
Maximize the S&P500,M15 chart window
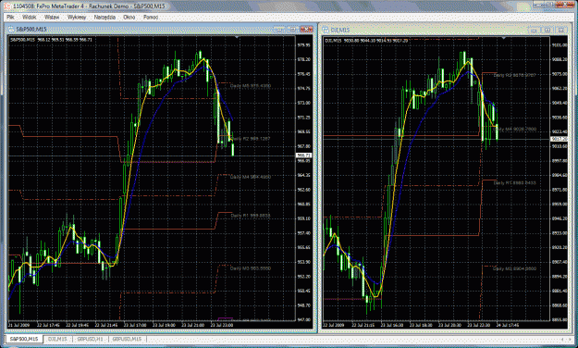pyautogui.click(x=292, y=29)
